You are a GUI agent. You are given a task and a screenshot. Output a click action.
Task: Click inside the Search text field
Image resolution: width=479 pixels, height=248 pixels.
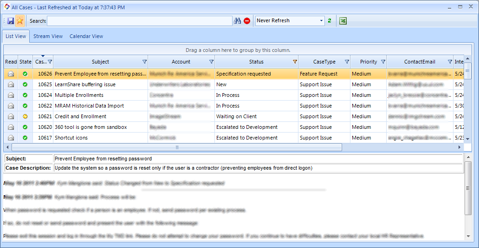coord(139,21)
